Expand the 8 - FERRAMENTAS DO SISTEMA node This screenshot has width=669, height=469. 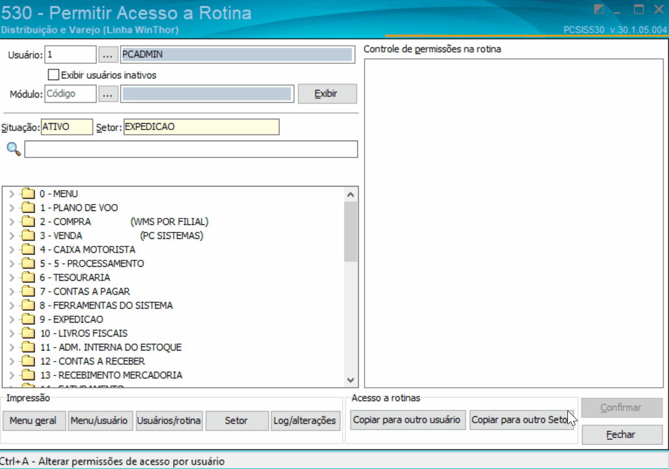tap(12, 306)
